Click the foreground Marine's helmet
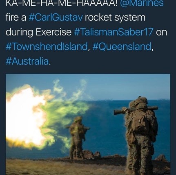This screenshot has height=175, width=176. [x=141, y=101]
